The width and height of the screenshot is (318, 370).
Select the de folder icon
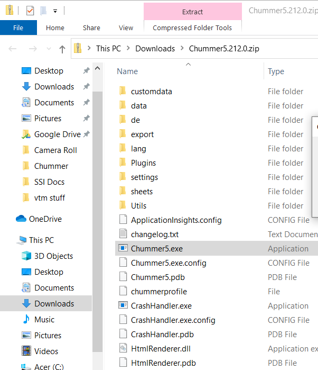click(x=123, y=120)
